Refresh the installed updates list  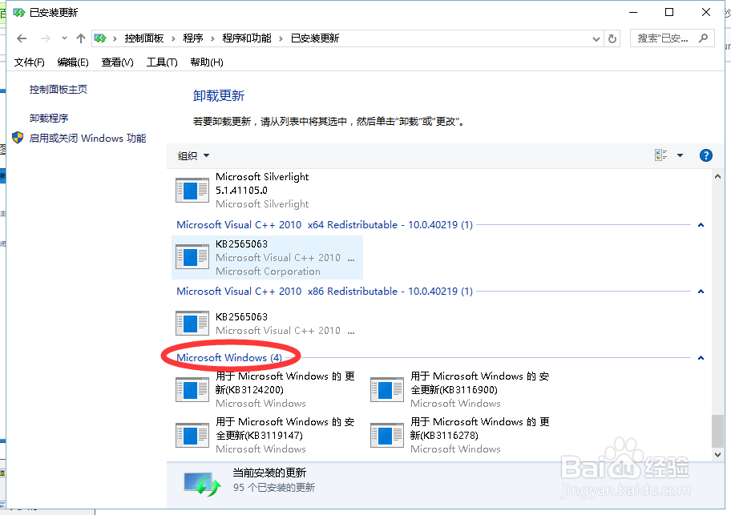(612, 38)
